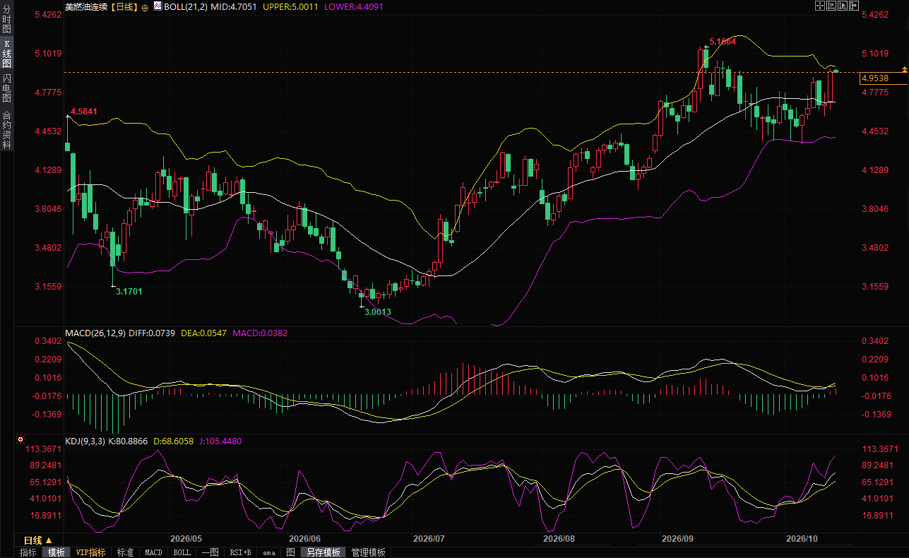
Task: Click the UPPER:5.0011 value in header
Action: [290, 6]
